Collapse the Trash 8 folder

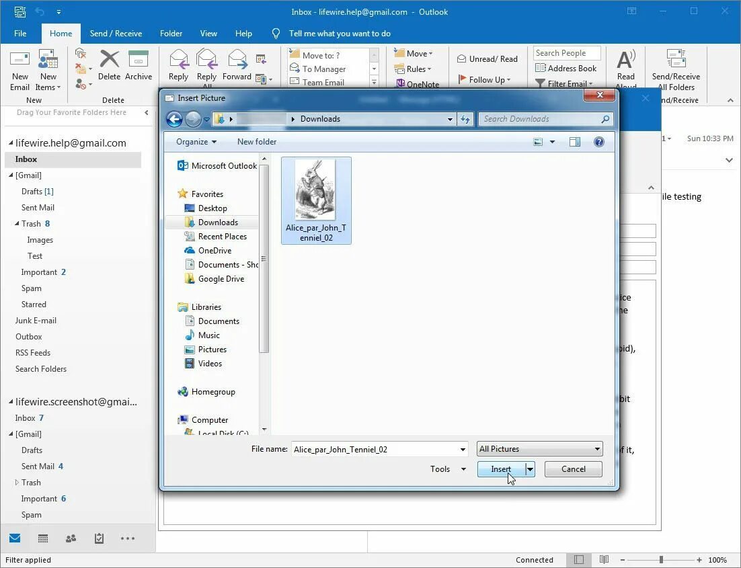coord(17,224)
